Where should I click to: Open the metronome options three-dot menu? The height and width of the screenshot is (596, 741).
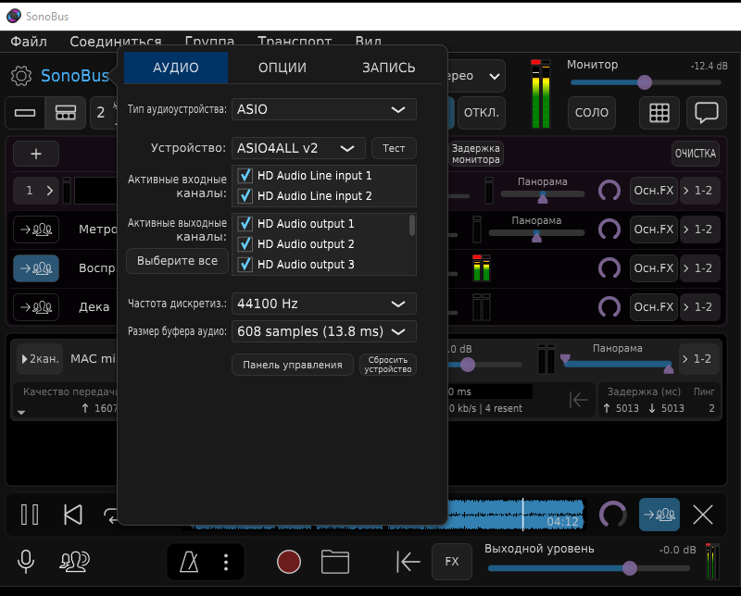click(x=226, y=562)
